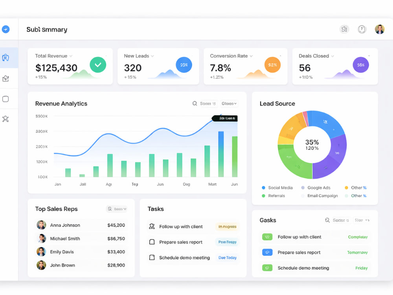
Task: Open the second sidebar icon below the dashboard icon
Action: (x=6, y=79)
